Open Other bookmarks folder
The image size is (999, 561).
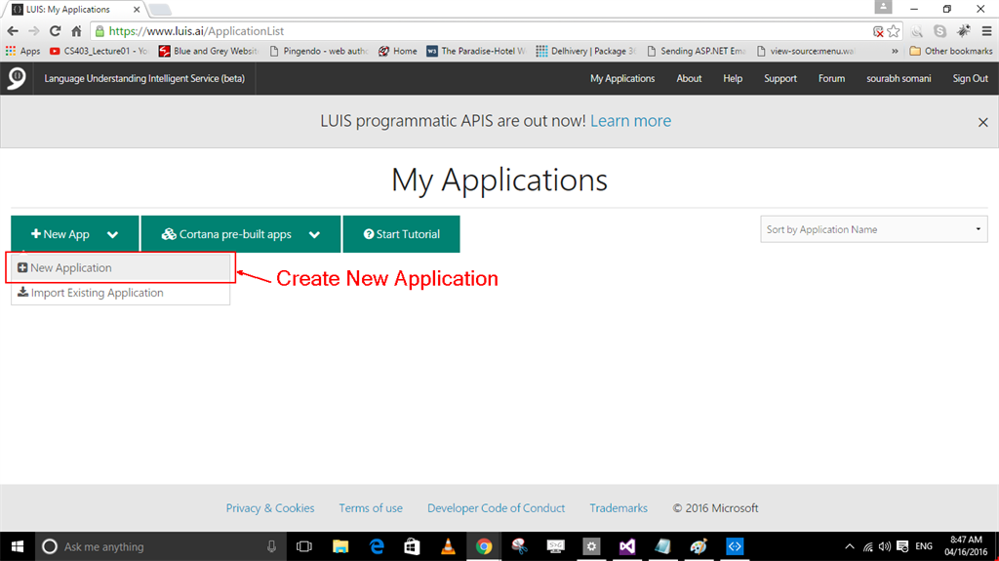[950, 51]
